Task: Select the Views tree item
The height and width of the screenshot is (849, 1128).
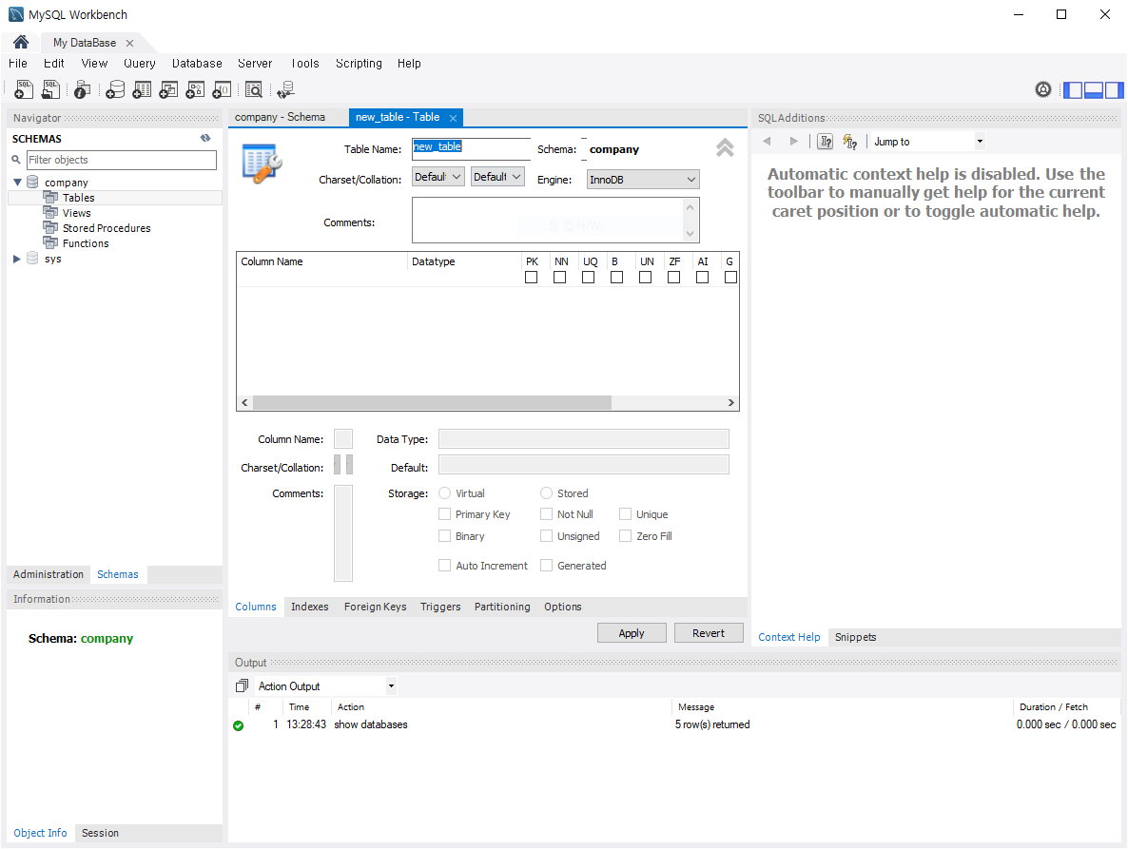Action: click(76, 213)
